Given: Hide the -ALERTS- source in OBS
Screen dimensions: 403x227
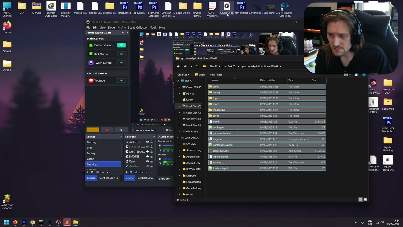Looking at the screenshot, I should point(147,142).
